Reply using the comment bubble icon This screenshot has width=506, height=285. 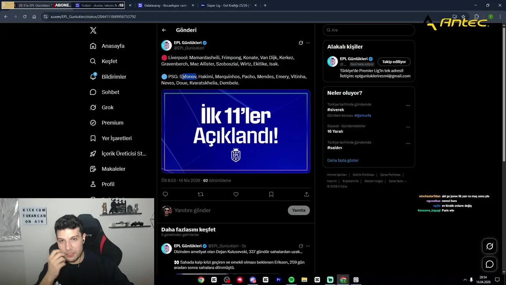165,194
